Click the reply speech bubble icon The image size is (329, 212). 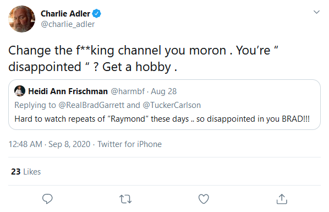(47, 199)
